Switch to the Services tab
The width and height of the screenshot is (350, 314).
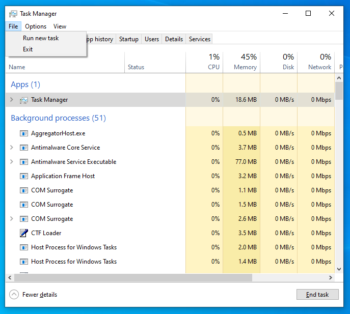[x=200, y=39]
